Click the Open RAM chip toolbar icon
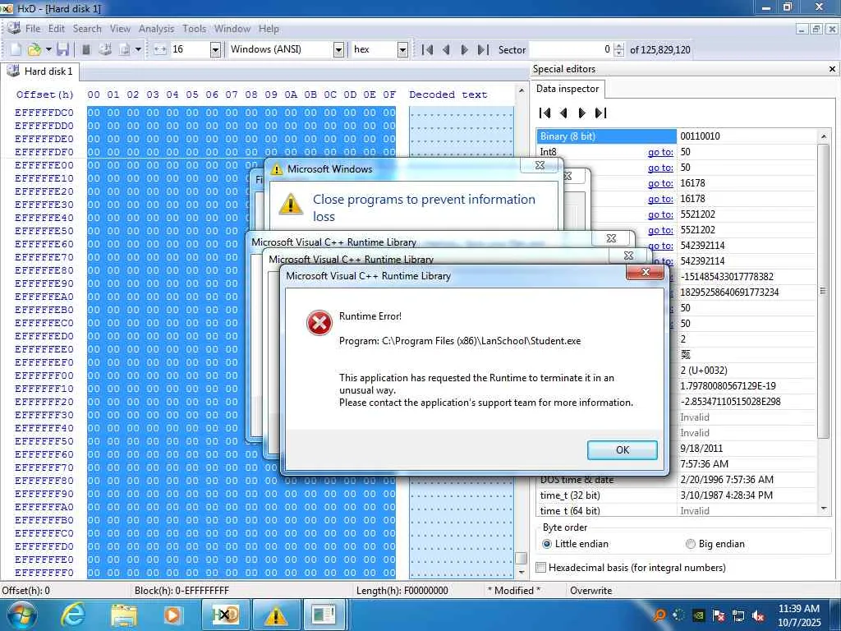This screenshot has width=841, height=631. 85,49
